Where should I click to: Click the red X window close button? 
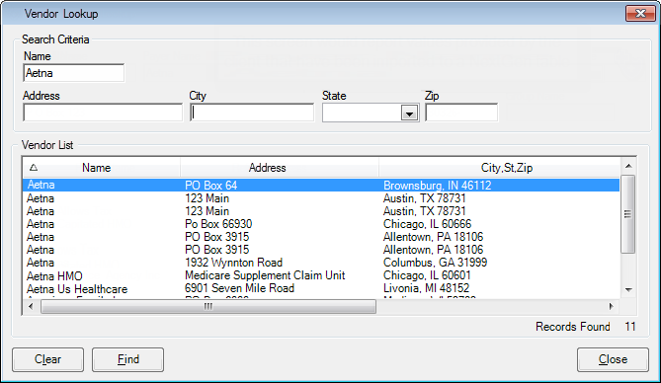tap(640, 14)
